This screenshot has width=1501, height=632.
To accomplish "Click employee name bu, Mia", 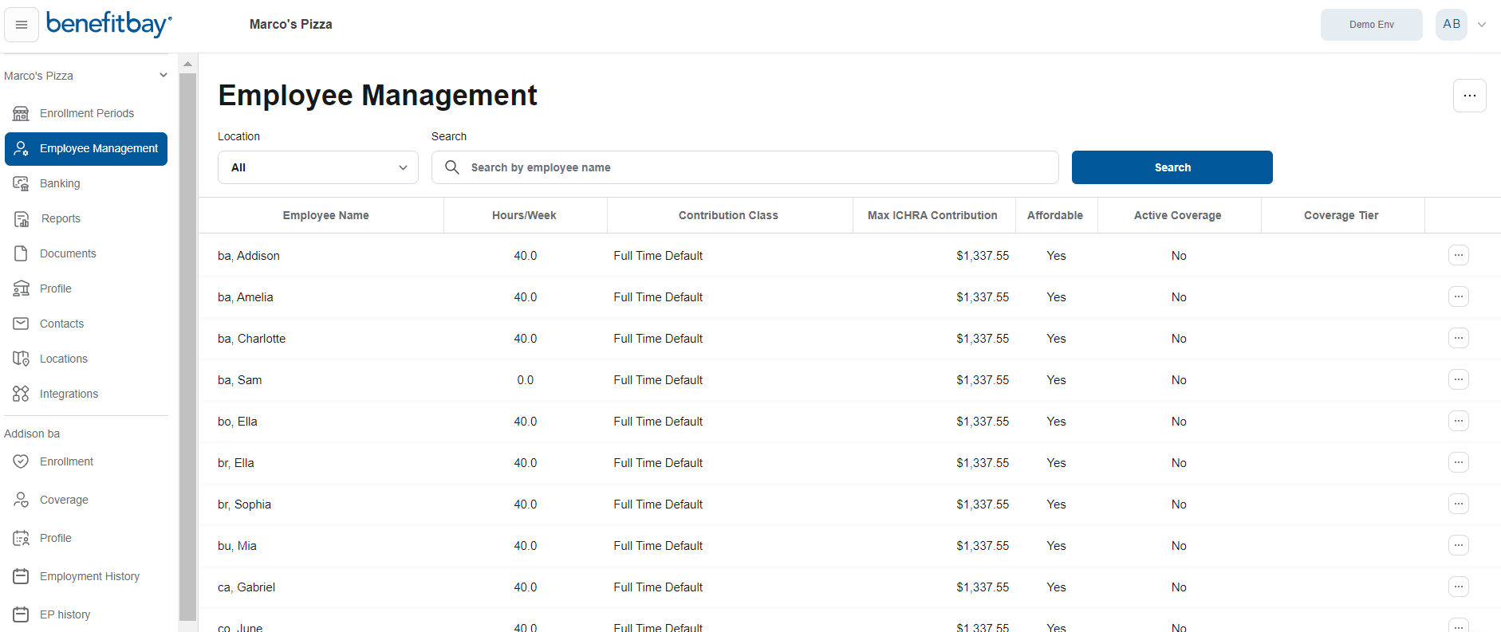I will click(x=237, y=546).
